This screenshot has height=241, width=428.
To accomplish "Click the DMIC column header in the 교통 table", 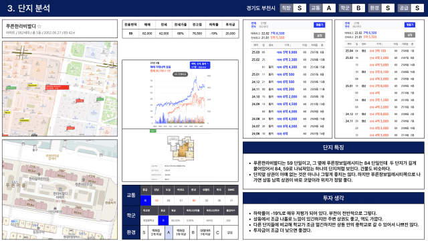I will tap(231, 190).
